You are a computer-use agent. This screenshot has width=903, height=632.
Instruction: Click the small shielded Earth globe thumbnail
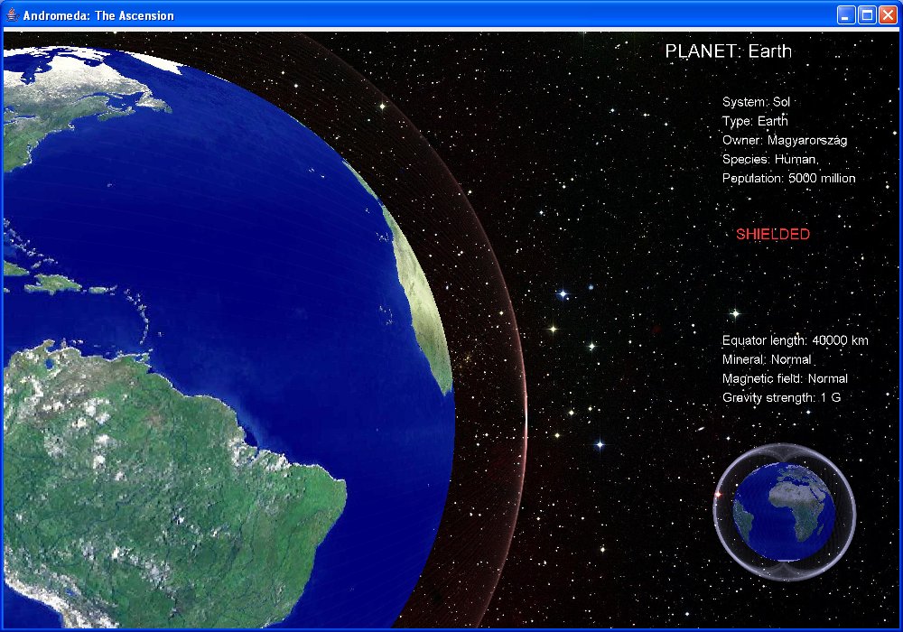click(x=782, y=511)
